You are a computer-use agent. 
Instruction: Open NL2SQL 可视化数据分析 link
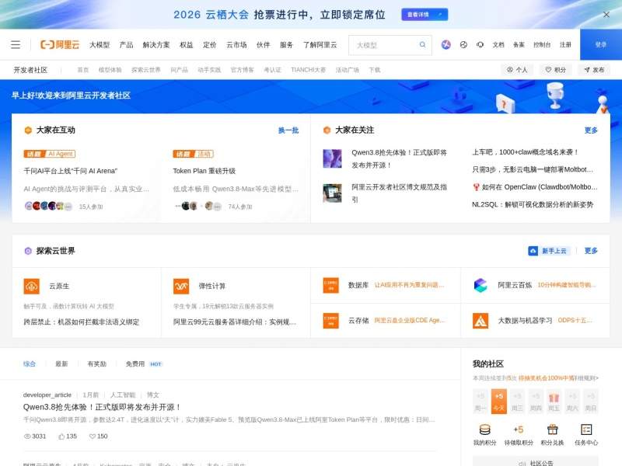[533, 204]
